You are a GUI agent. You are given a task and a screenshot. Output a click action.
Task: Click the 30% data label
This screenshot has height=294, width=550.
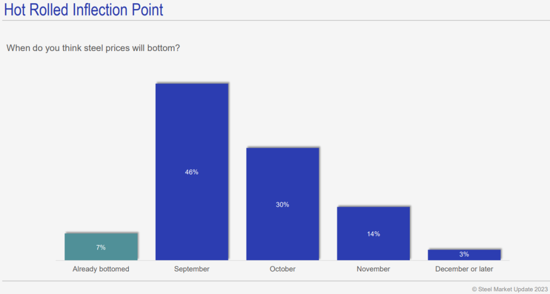(283, 204)
